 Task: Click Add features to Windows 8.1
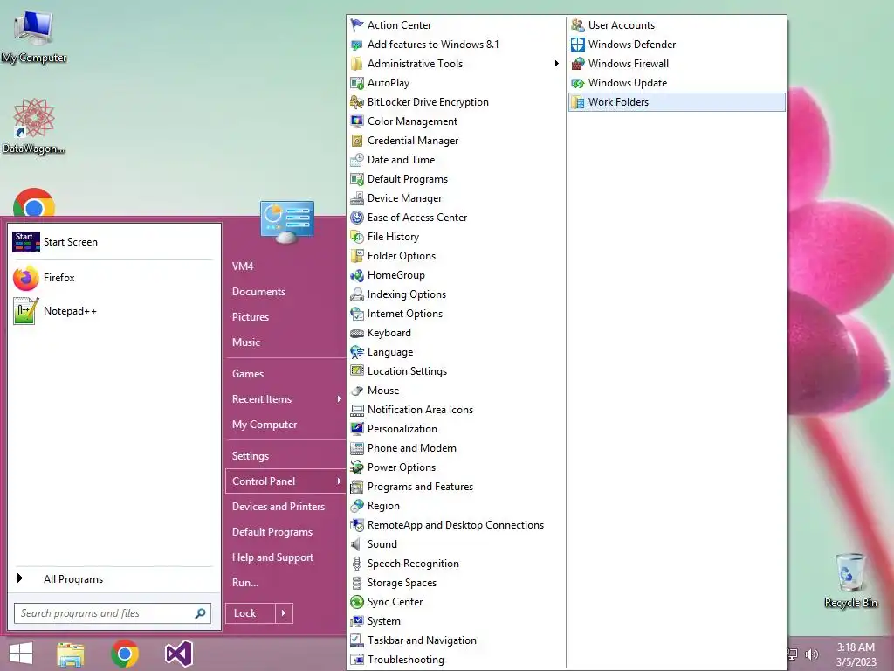pyautogui.click(x=456, y=45)
